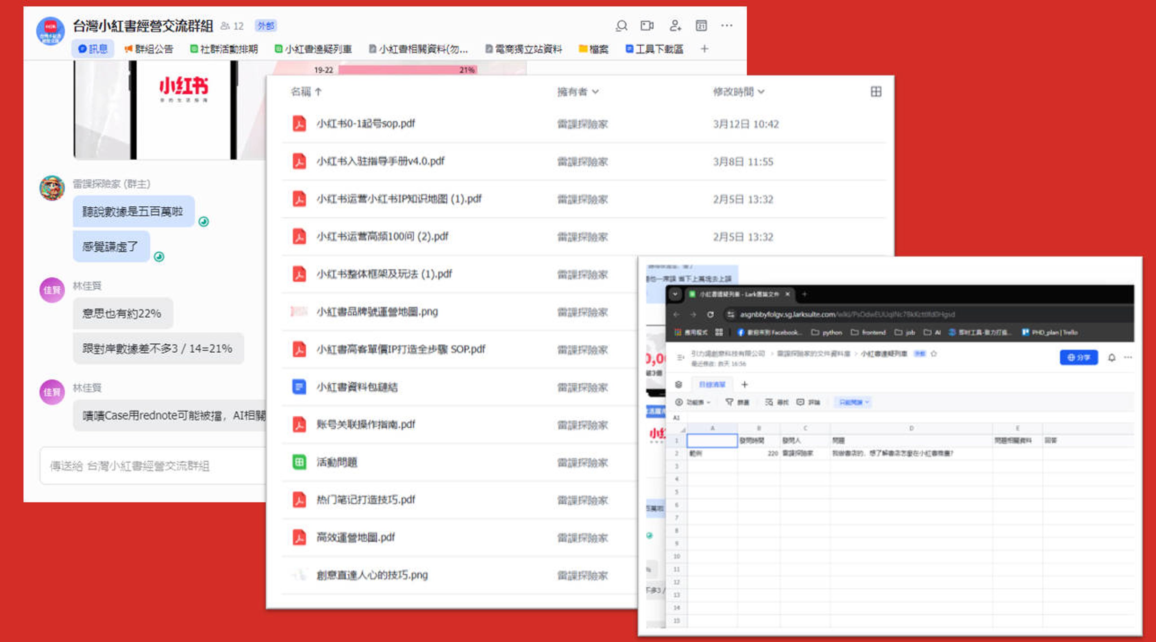1156x642 pixels.
Task: Click the chat search icon in the group header
Action: pyautogui.click(x=621, y=26)
